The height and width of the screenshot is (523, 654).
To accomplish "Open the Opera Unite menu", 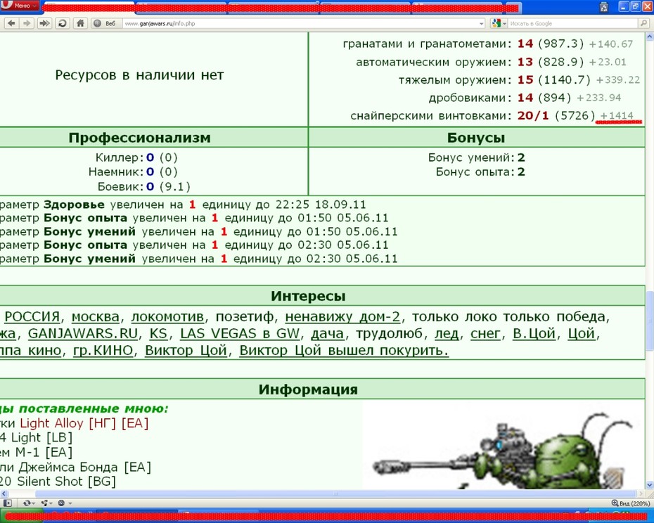I will point(46,503).
